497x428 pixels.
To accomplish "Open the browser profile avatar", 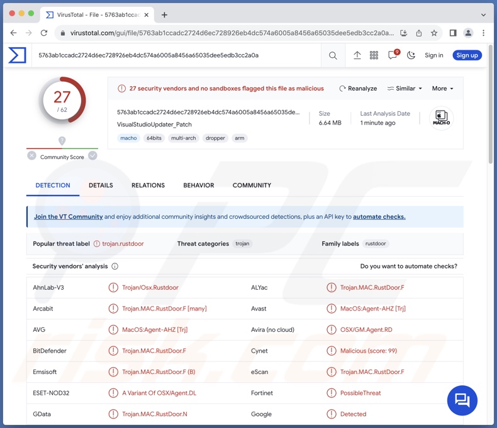I will pyautogui.click(x=468, y=33).
